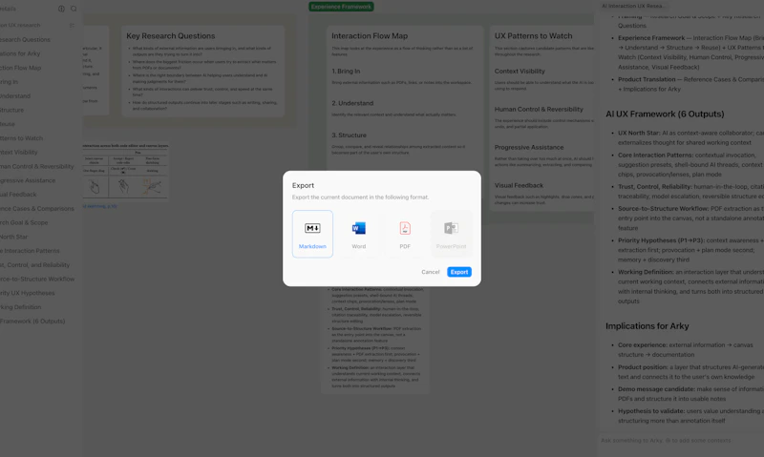
Task: Open Cases & Comparisons outline entry
Action: pos(37,209)
